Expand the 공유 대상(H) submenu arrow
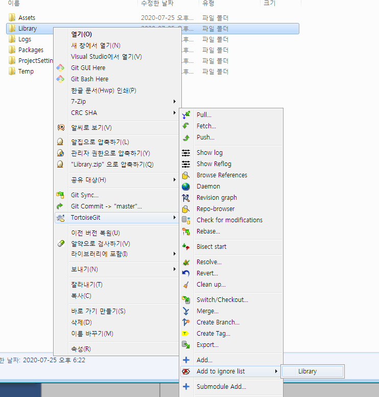Image resolution: width=379 pixels, height=397 pixels. coord(175,180)
